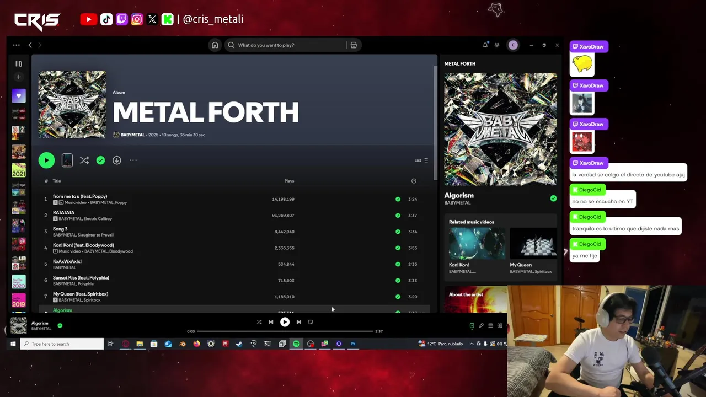Open Electric Callboy artist link

click(x=98, y=219)
